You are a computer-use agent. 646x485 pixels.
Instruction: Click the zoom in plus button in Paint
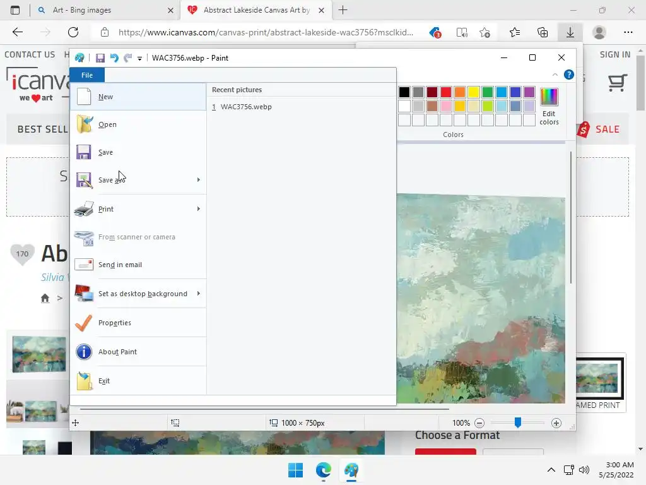click(556, 422)
